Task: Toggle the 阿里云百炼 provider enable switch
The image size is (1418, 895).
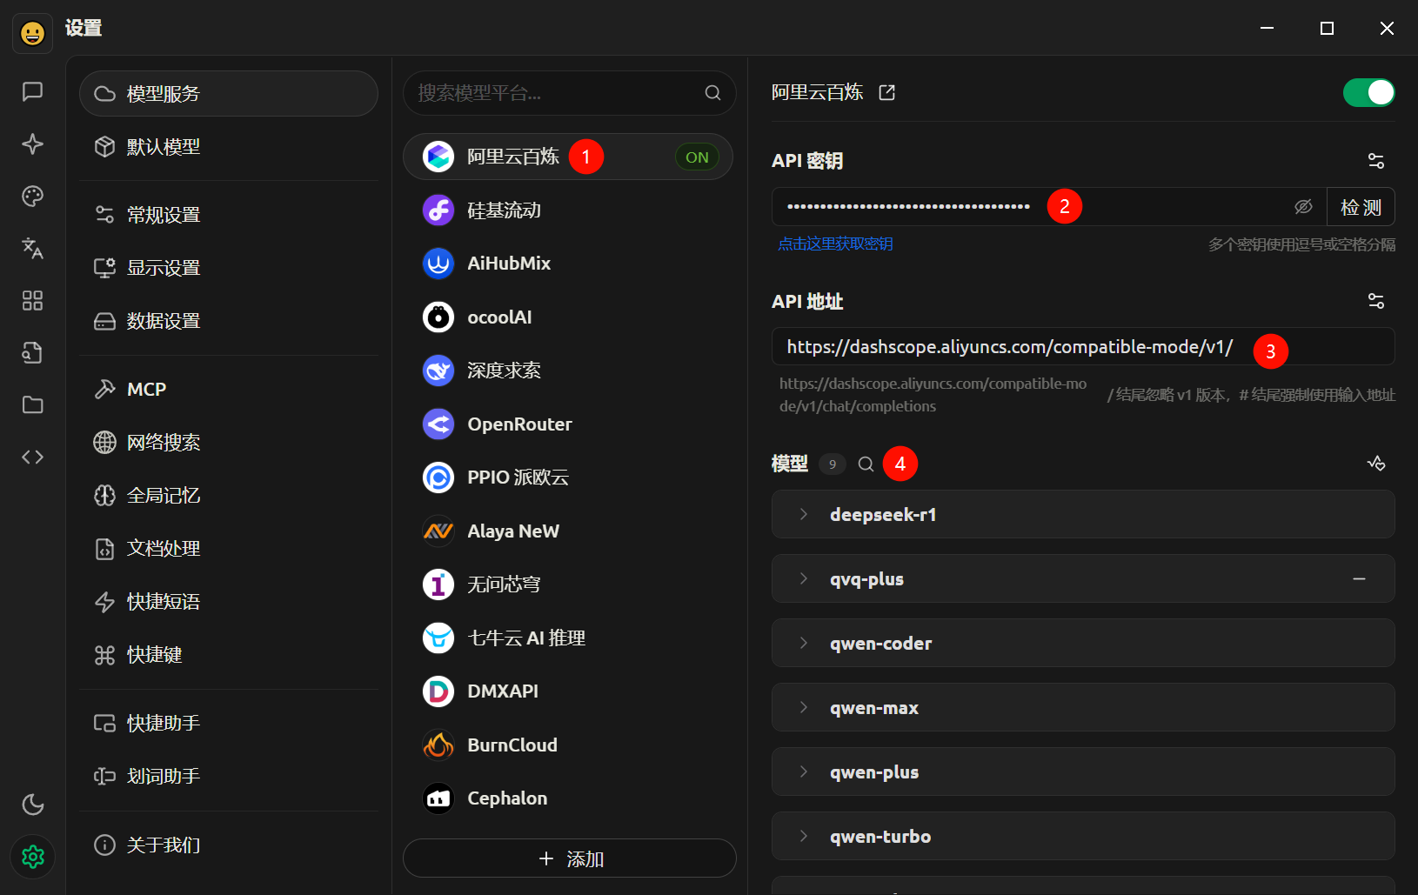Action: tap(1368, 92)
